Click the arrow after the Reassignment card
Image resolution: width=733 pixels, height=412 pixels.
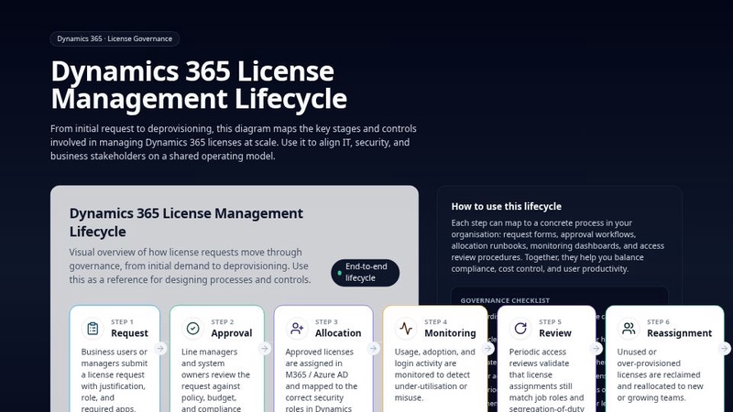click(724, 349)
